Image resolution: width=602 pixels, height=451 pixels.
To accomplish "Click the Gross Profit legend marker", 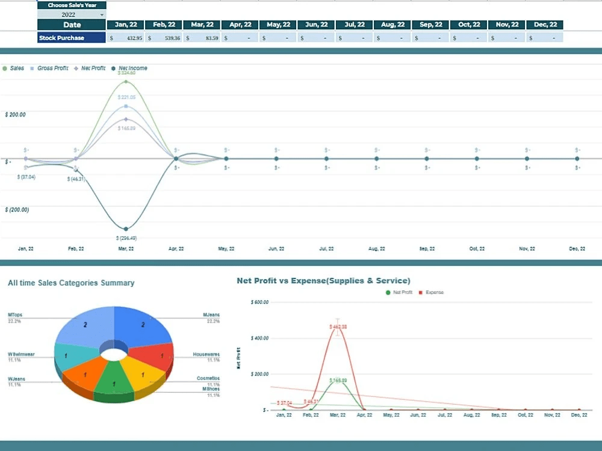I will click(x=31, y=68).
